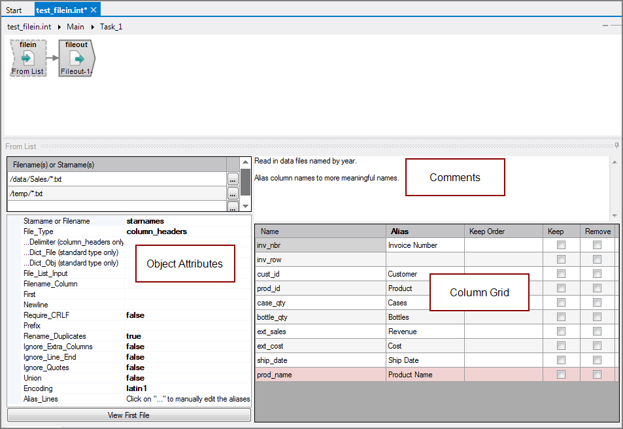Close the test_filein.int tab

pyautogui.click(x=93, y=10)
